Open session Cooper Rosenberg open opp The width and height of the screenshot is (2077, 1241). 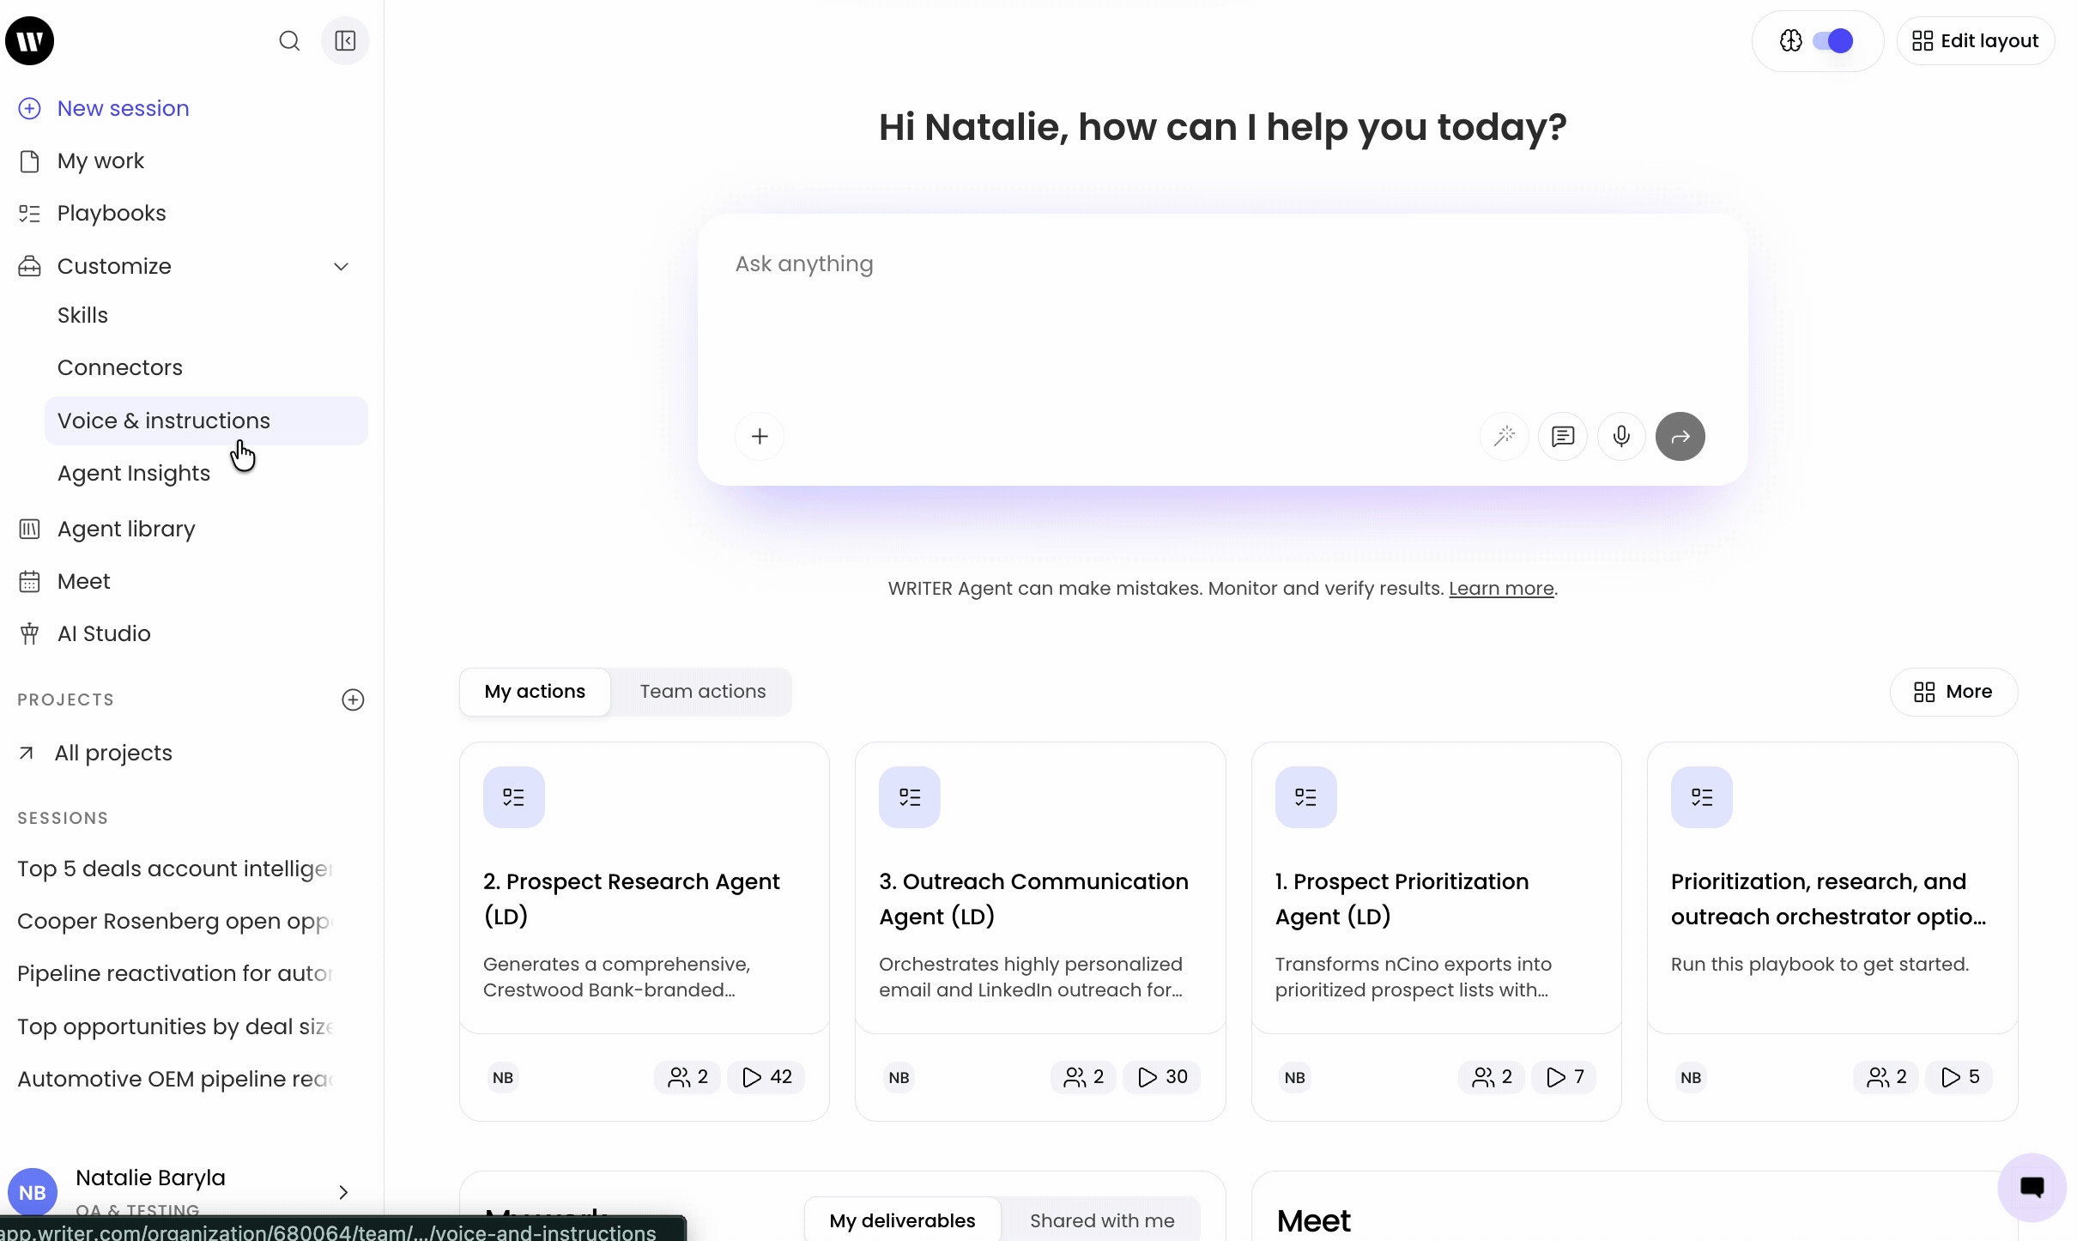tap(175, 922)
